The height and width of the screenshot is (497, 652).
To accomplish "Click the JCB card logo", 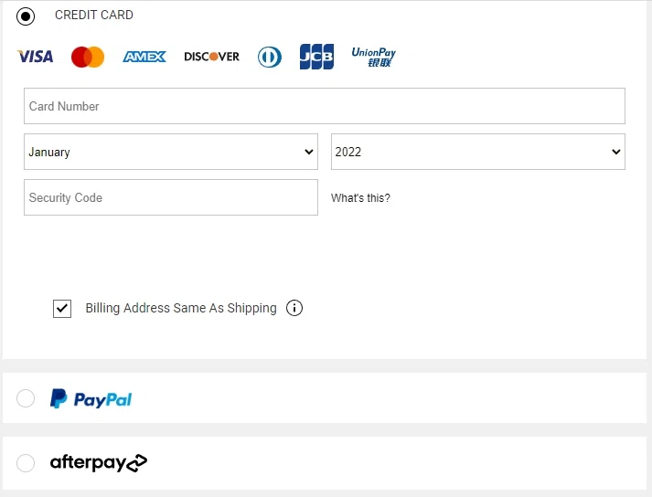I will point(316,57).
